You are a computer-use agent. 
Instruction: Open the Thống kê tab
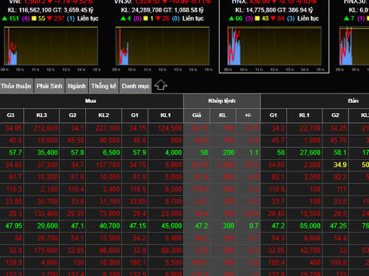(103, 86)
